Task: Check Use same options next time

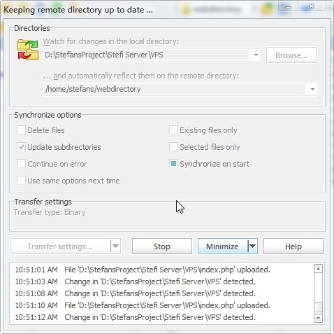Action: tap(21, 181)
